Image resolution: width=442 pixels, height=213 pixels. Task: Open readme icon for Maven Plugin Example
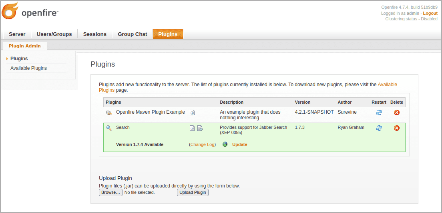[x=192, y=112]
